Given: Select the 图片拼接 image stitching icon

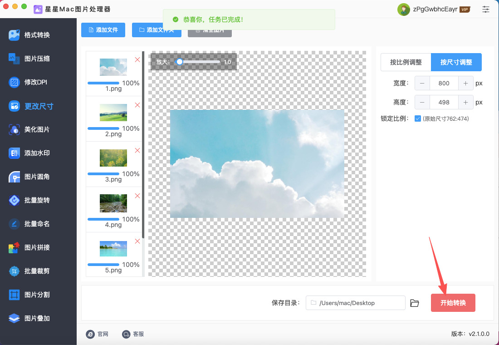Looking at the screenshot, I should (x=15, y=247).
